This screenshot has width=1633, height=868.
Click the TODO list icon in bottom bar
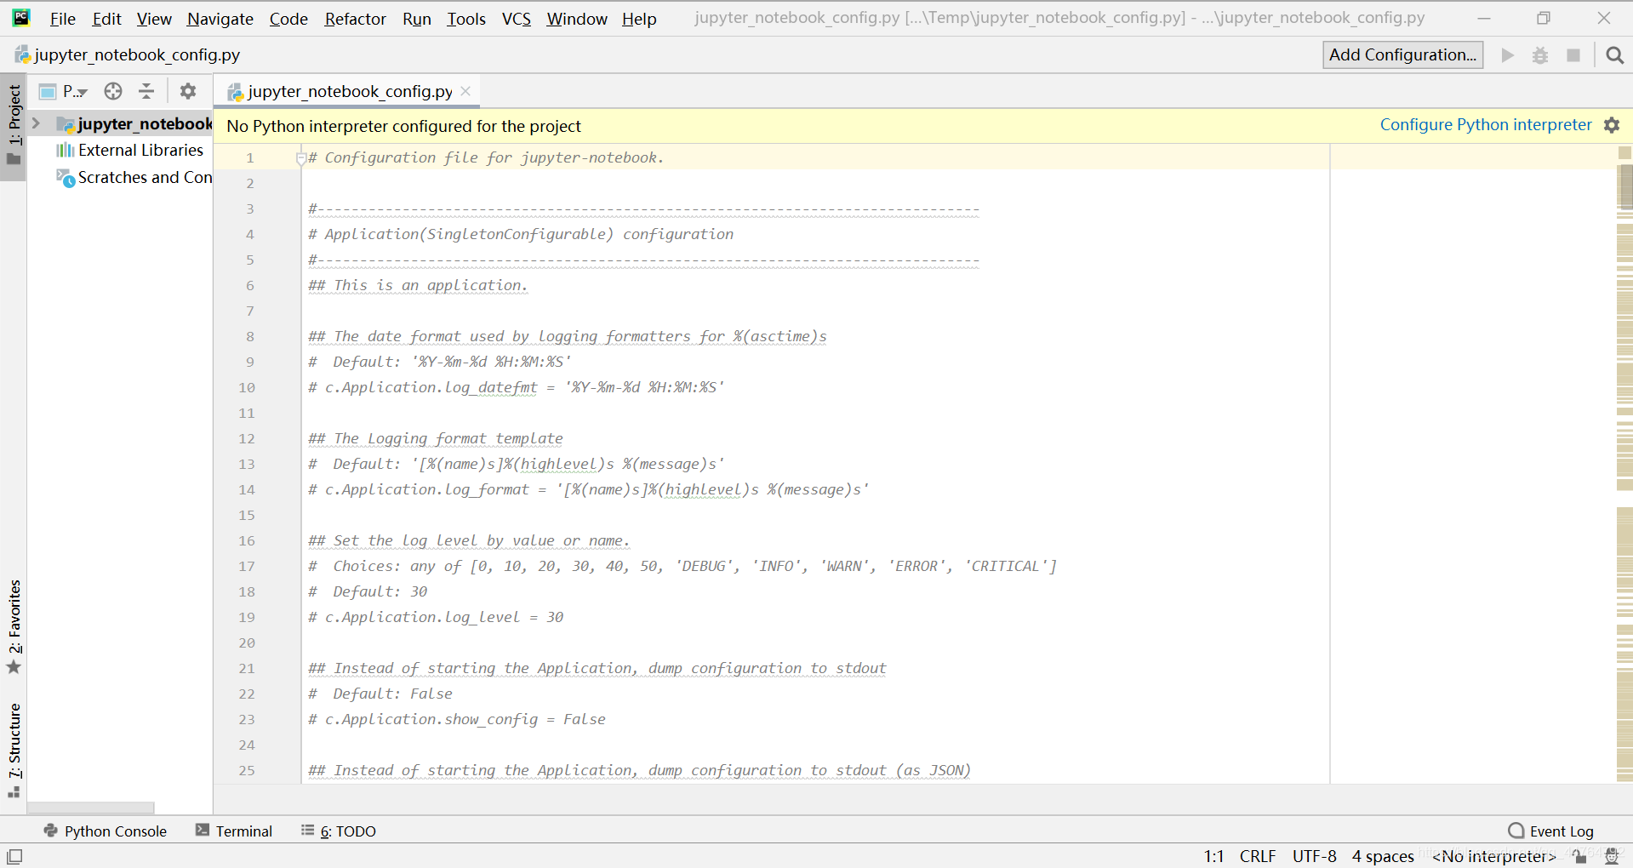pos(307,830)
